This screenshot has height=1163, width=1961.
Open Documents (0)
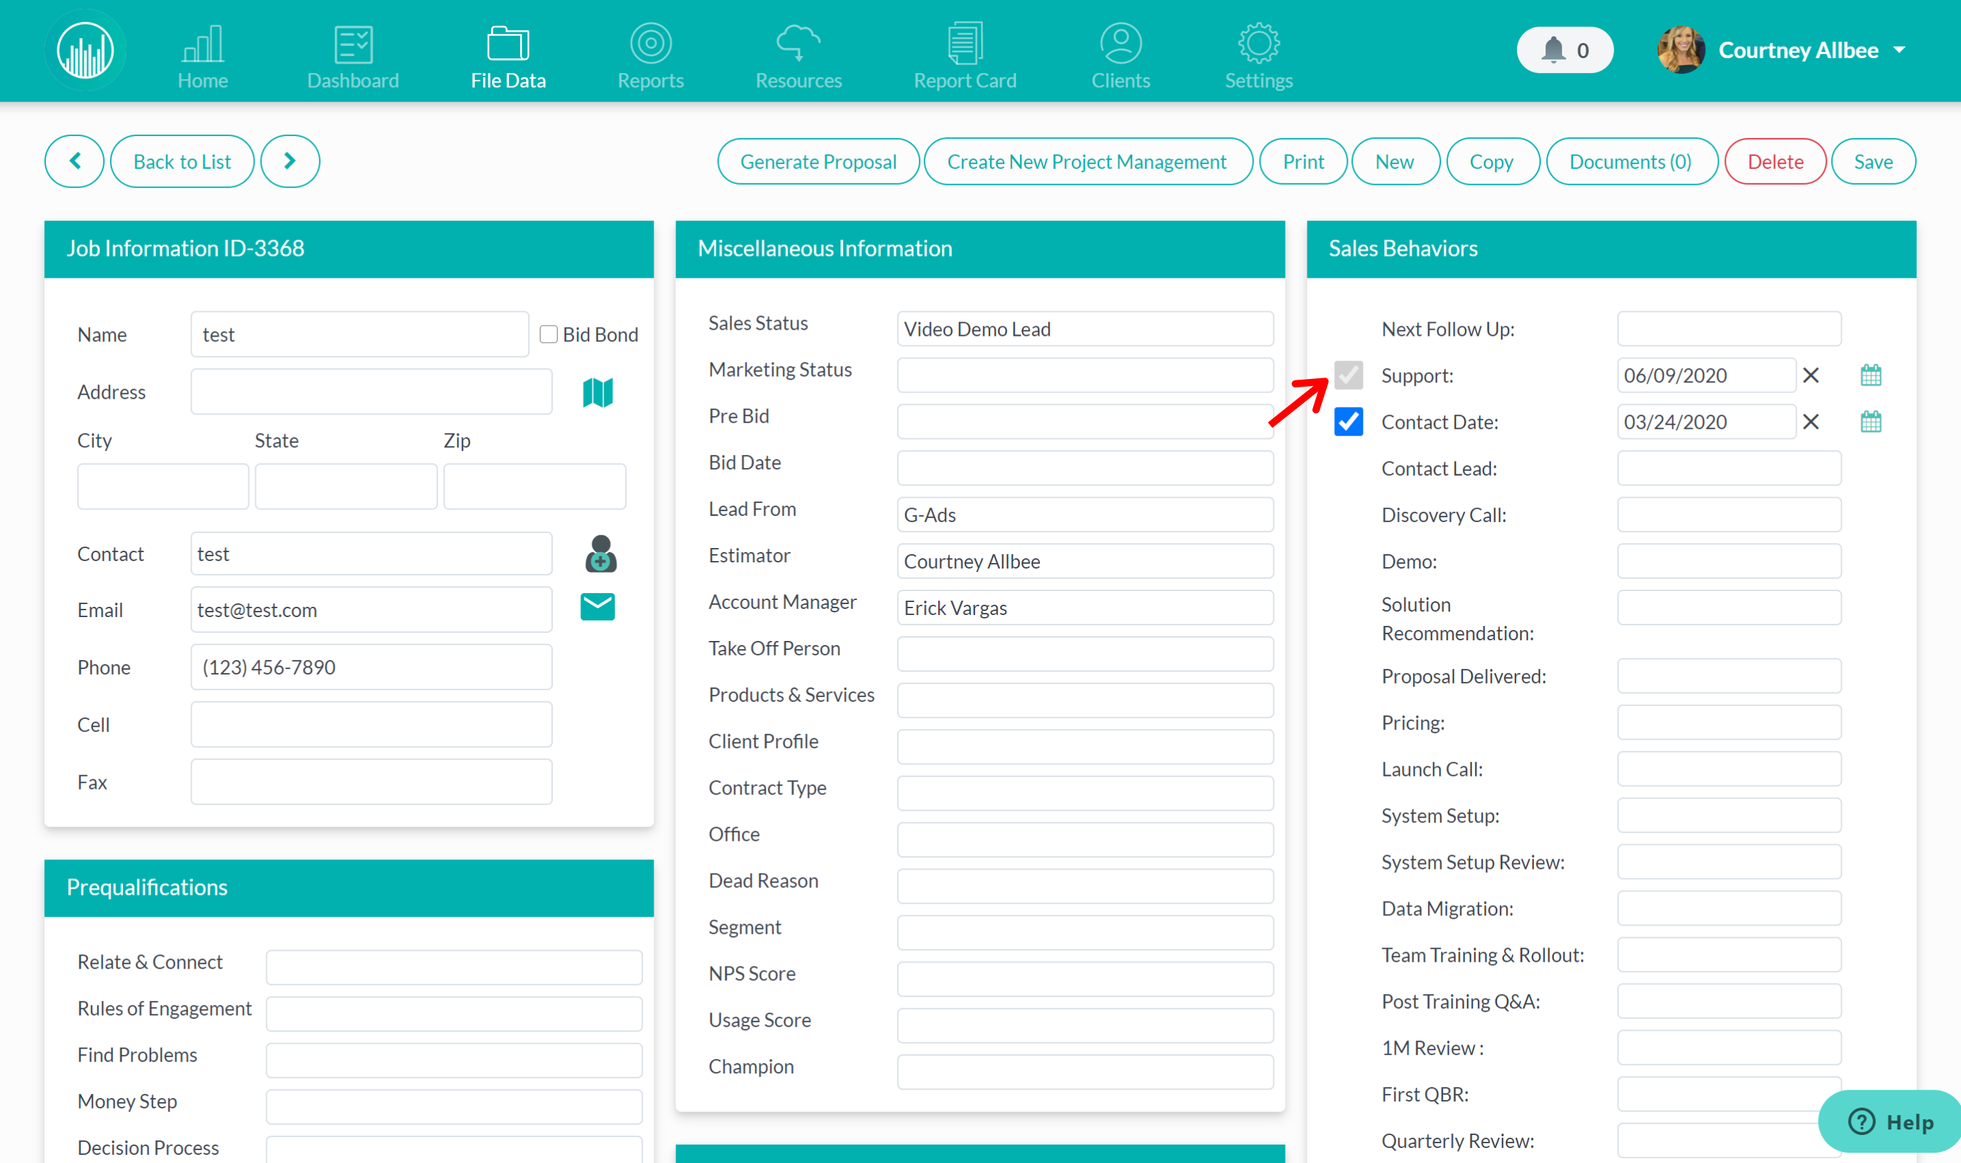pos(1631,161)
